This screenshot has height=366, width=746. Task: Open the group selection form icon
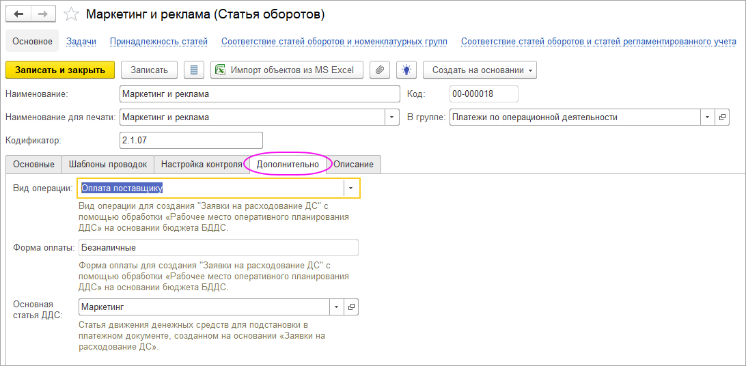(x=723, y=117)
